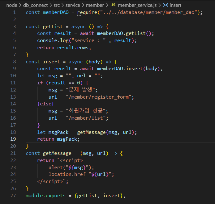Screen dimensions: 215x204
Task: Click the await keyword on line 4
Action: (x=87, y=33)
